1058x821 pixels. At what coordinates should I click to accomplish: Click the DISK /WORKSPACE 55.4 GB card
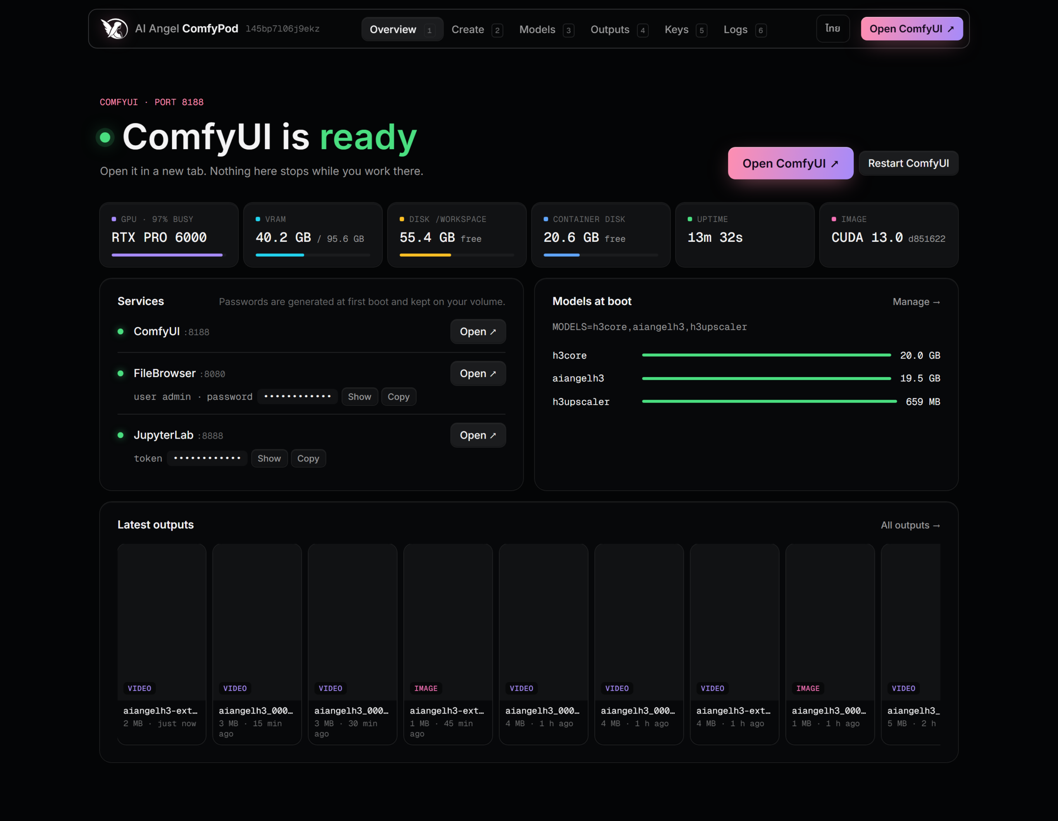pos(456,235)
